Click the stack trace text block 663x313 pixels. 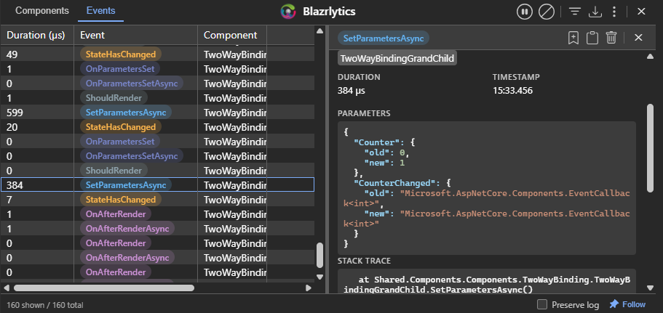click(487, 282)
